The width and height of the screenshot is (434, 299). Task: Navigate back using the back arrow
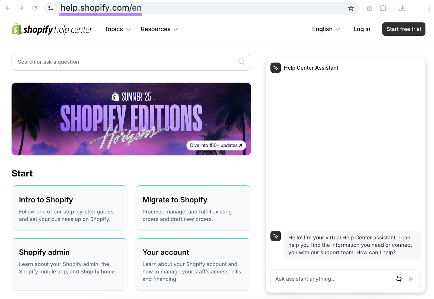pyautogui.click(x=8, y=8)
